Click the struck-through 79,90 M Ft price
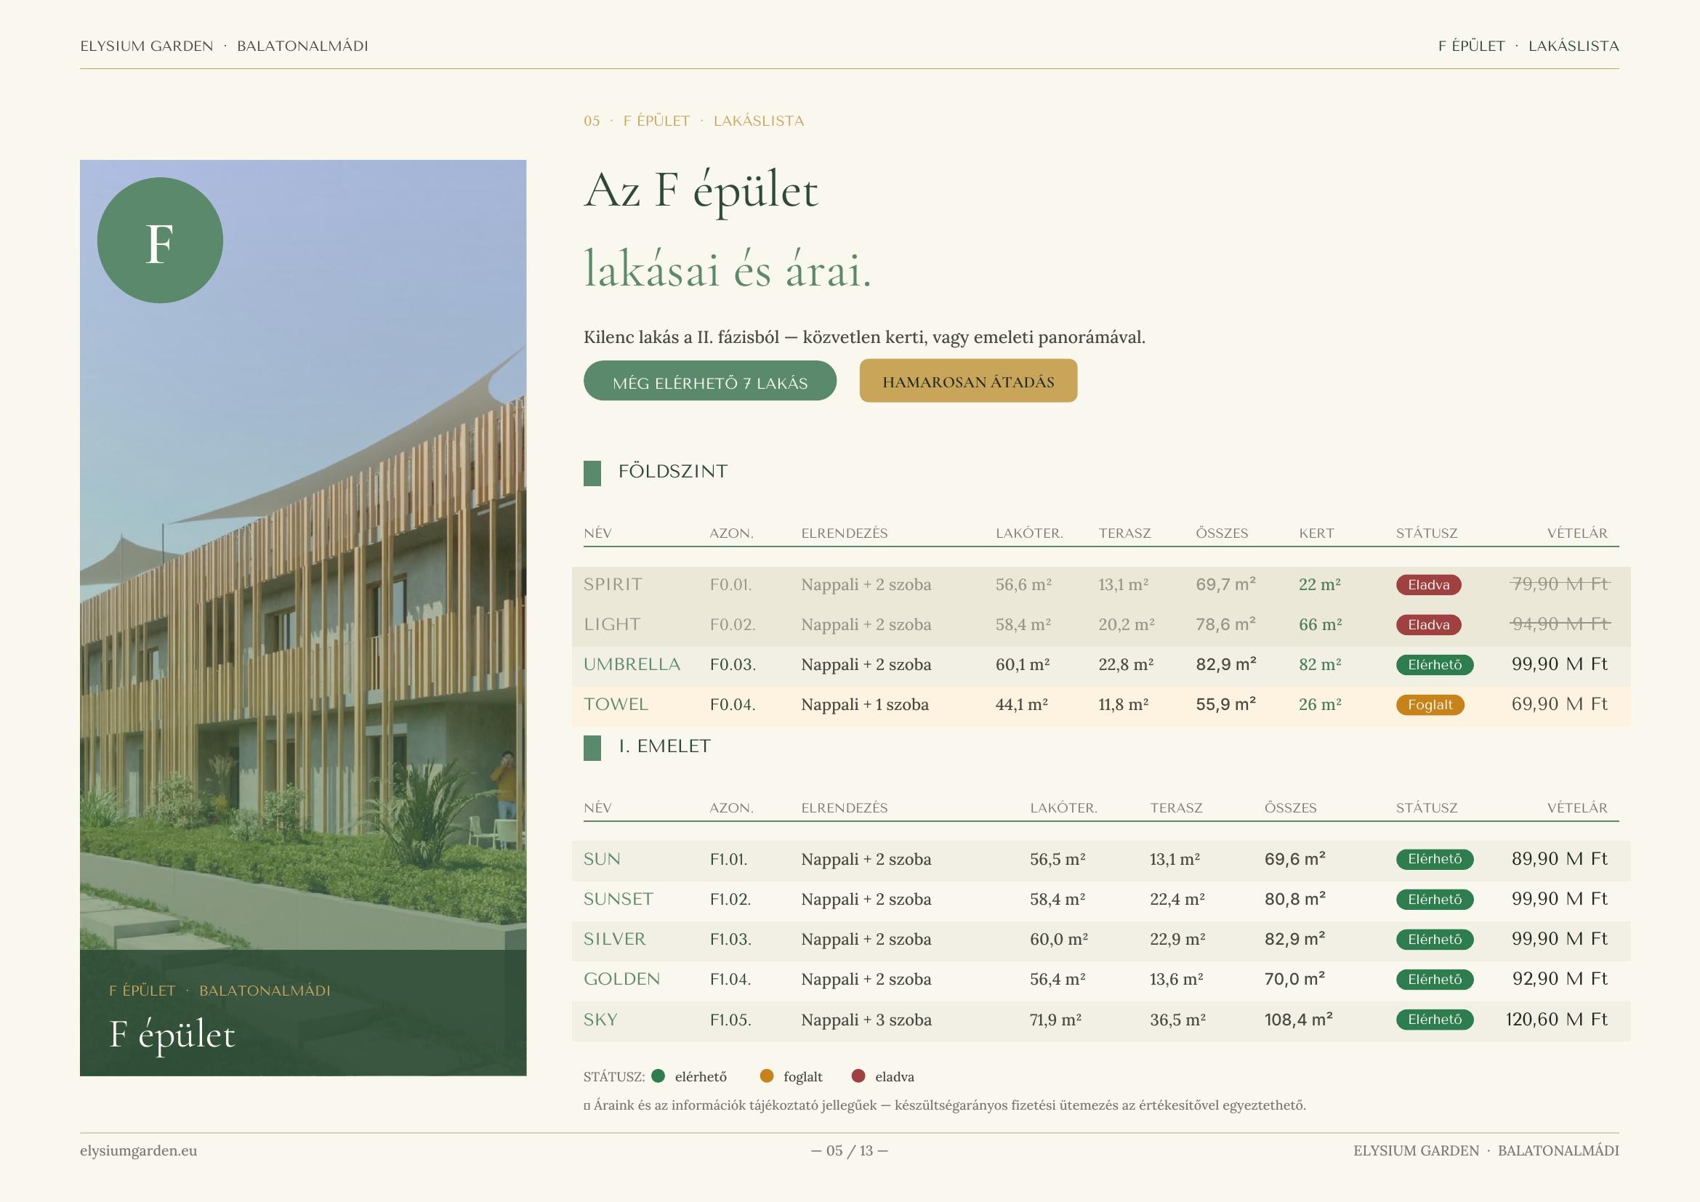 click(1559, 584)
